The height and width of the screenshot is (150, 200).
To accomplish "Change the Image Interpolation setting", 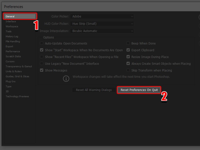I will [x=102, y=31].
